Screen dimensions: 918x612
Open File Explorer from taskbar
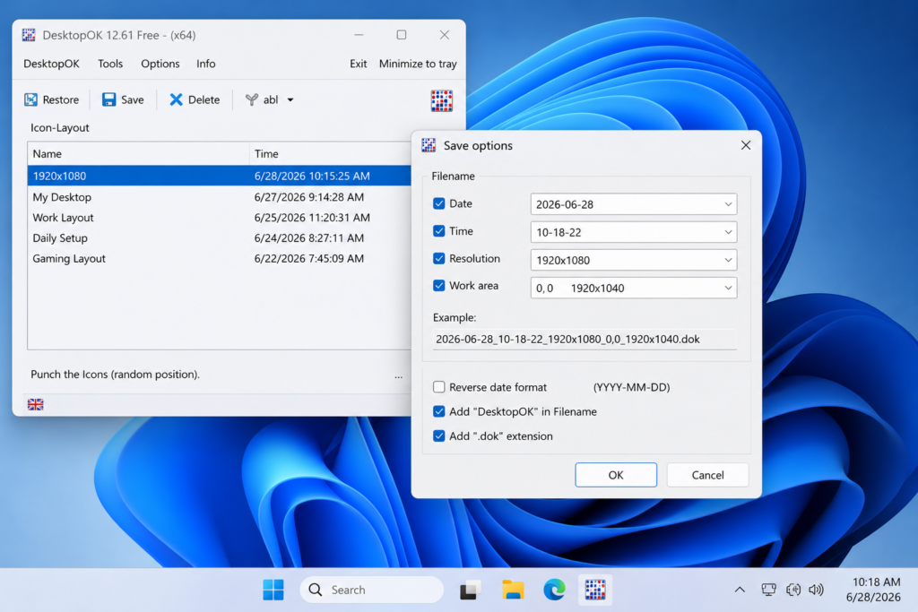click(513, 590)
